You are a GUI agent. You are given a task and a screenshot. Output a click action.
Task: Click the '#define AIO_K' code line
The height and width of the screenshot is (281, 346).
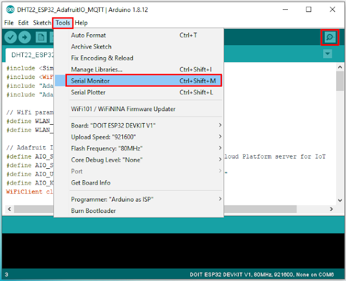point(30,183)
